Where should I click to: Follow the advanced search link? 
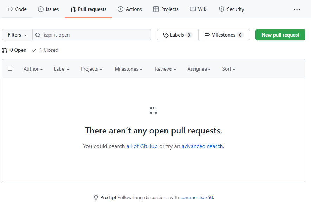pos(202,146)
